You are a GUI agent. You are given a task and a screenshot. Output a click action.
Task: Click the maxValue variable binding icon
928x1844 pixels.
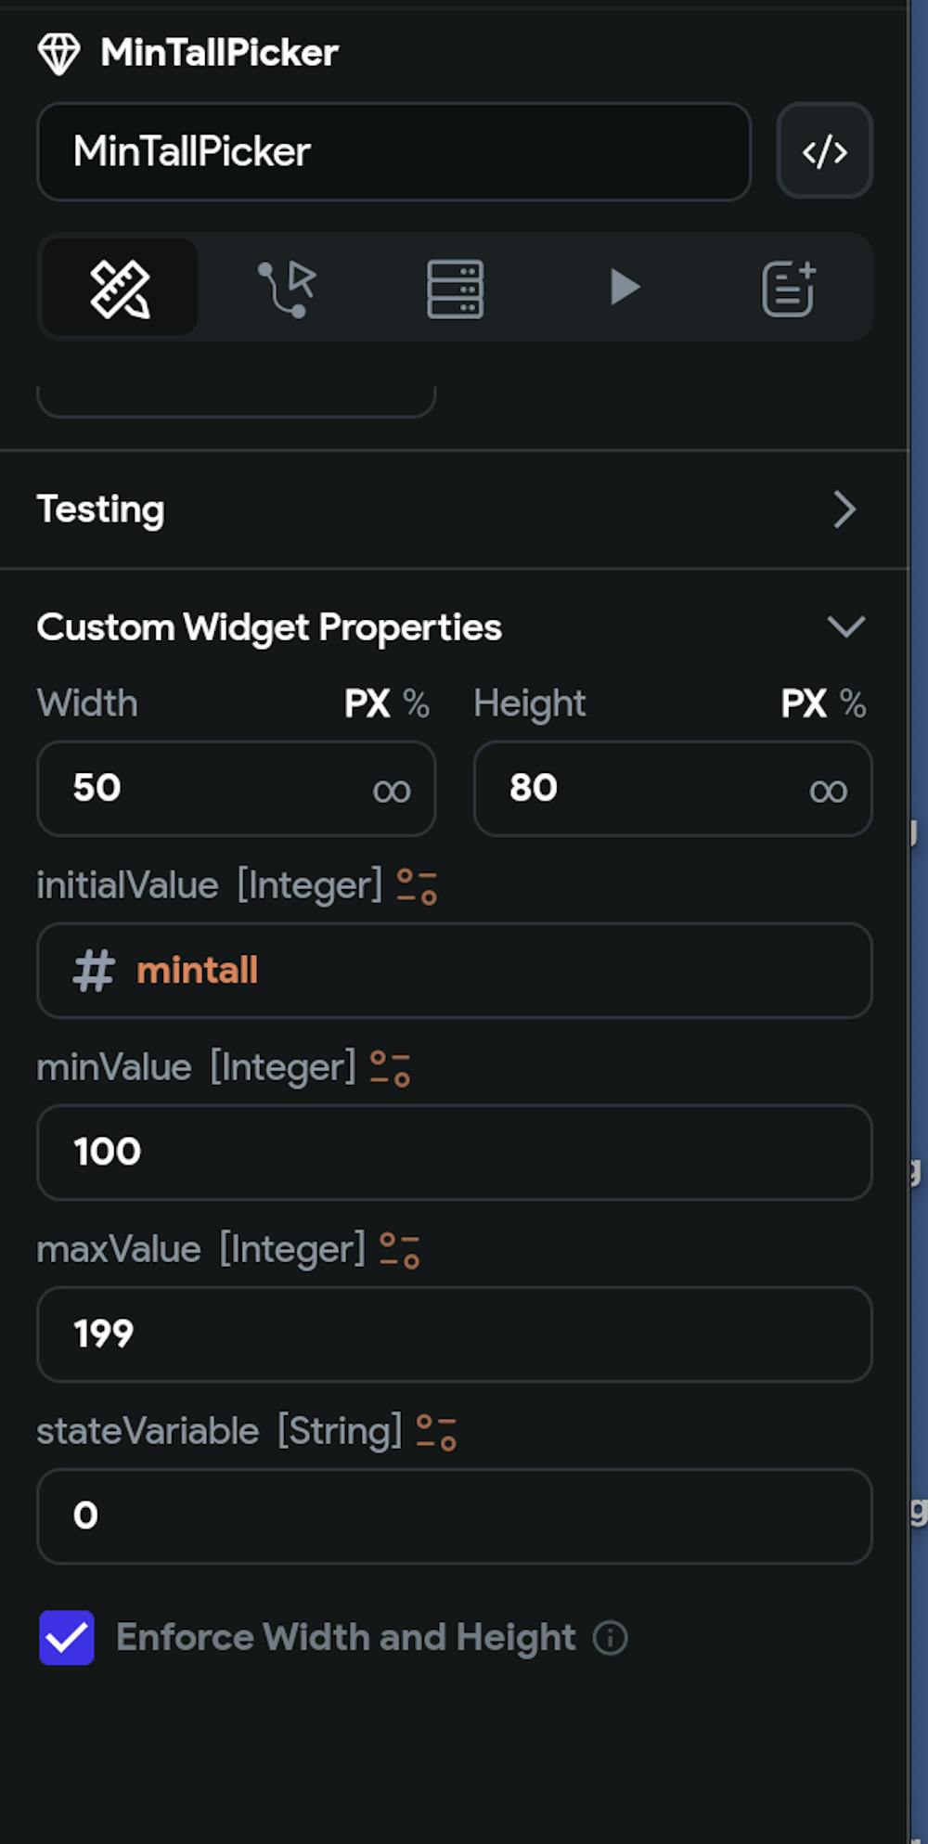tap(400, 1250)
